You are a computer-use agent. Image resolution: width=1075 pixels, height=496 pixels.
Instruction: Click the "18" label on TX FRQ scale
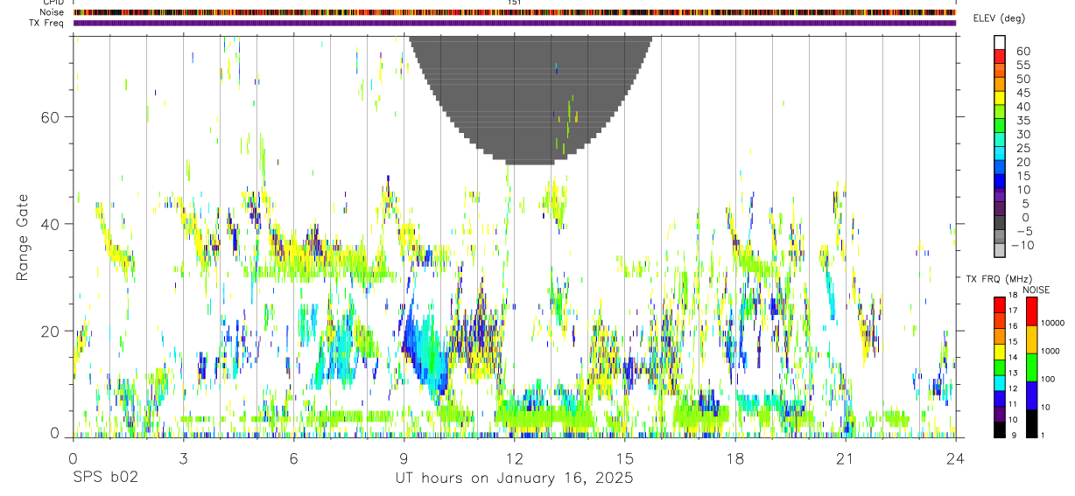1013,296
